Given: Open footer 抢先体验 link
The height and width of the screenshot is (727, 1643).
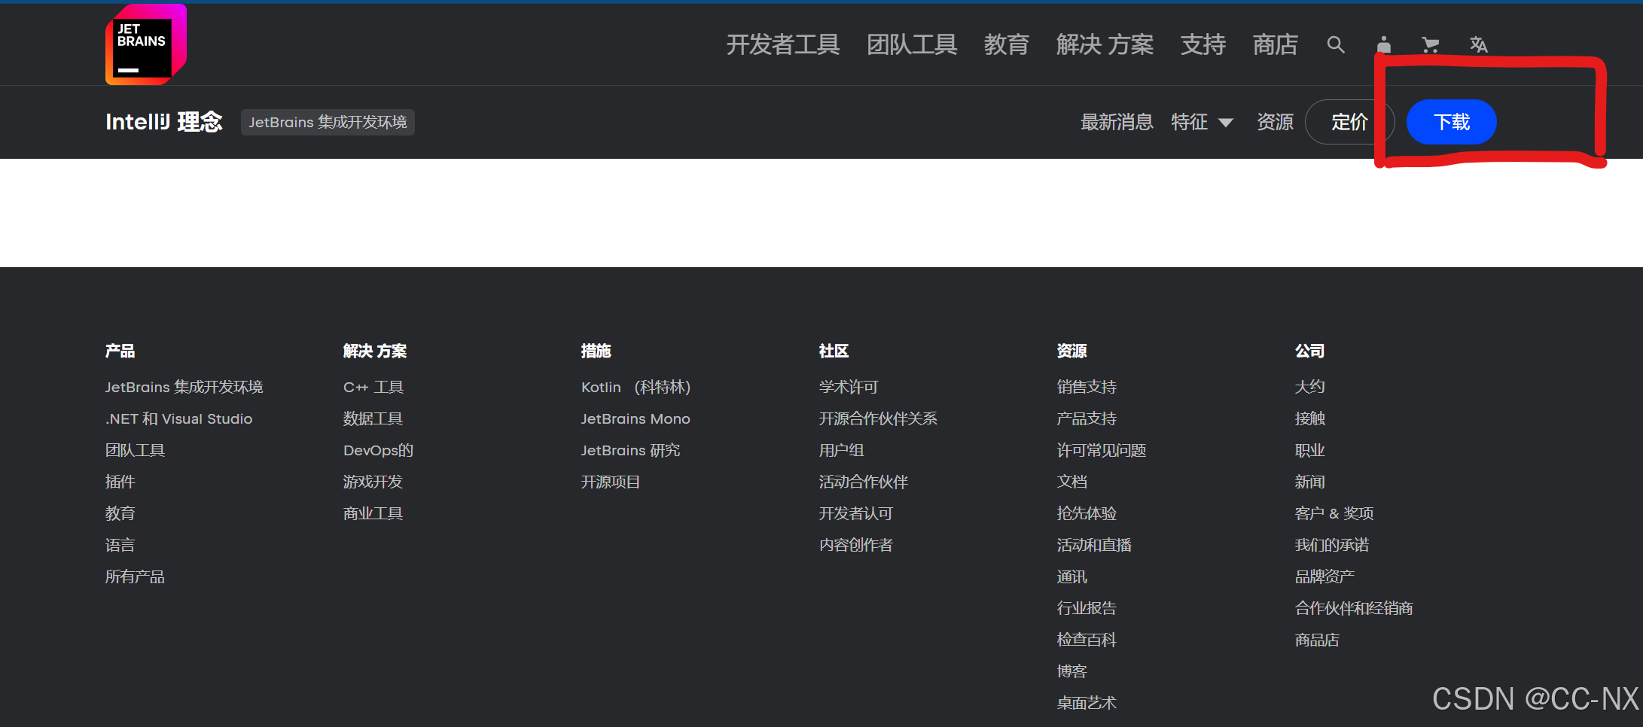Looking at the screenshot, I should [x=1087, y=513].
